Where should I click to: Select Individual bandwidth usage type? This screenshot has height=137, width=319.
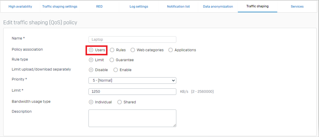[x=91, y=102]
